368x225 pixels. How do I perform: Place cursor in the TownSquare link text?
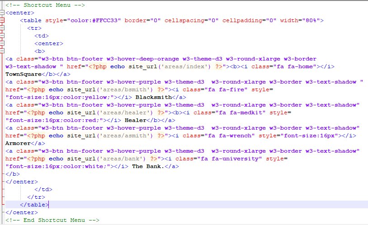(x=23, y=74)
